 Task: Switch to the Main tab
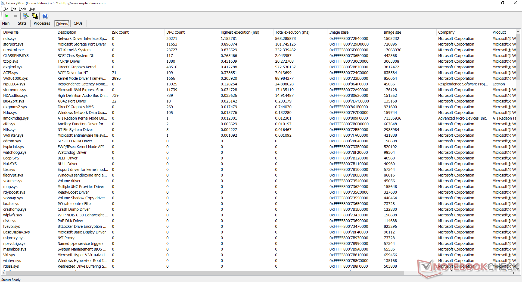coord(6,23)
